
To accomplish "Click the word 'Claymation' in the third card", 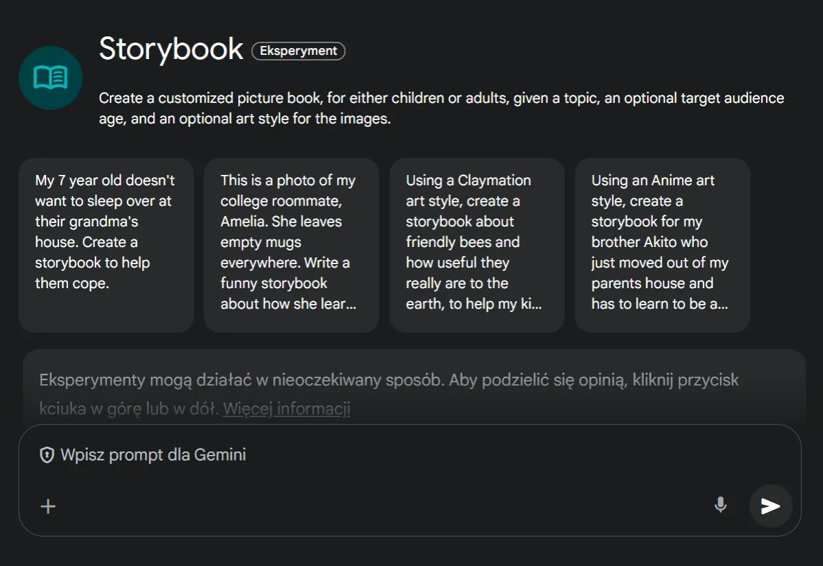I will click(x=494, y=180).
